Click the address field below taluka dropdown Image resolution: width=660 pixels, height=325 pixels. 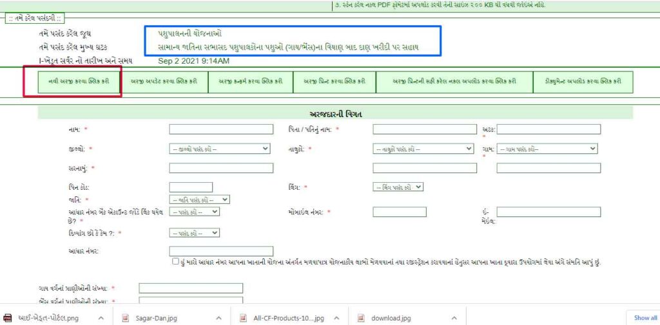(425, 168)
